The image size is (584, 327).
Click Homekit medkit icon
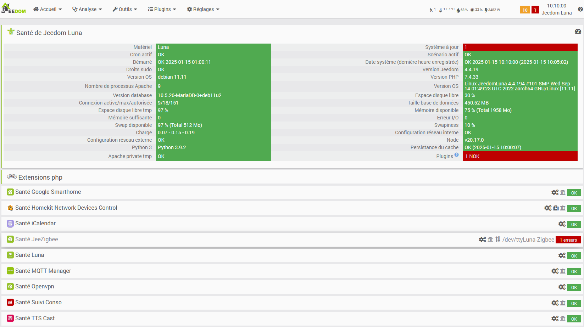click(556, 208)
